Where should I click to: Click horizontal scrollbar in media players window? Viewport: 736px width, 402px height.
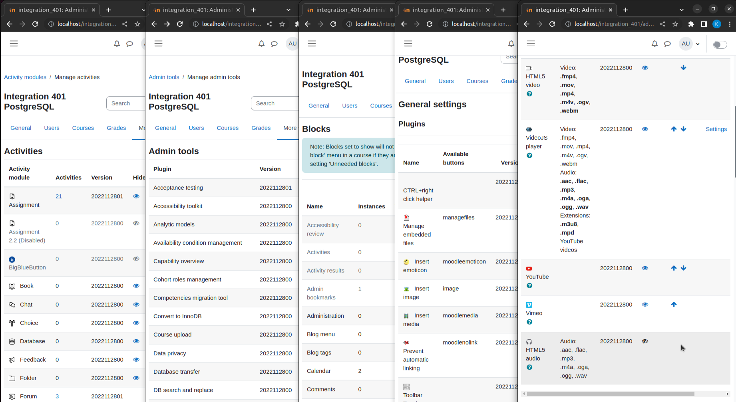(611, 394)
